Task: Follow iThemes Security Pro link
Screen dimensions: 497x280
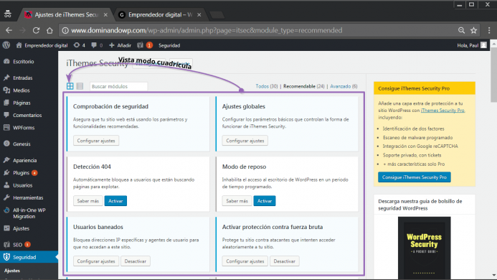Action: [442, 111]
